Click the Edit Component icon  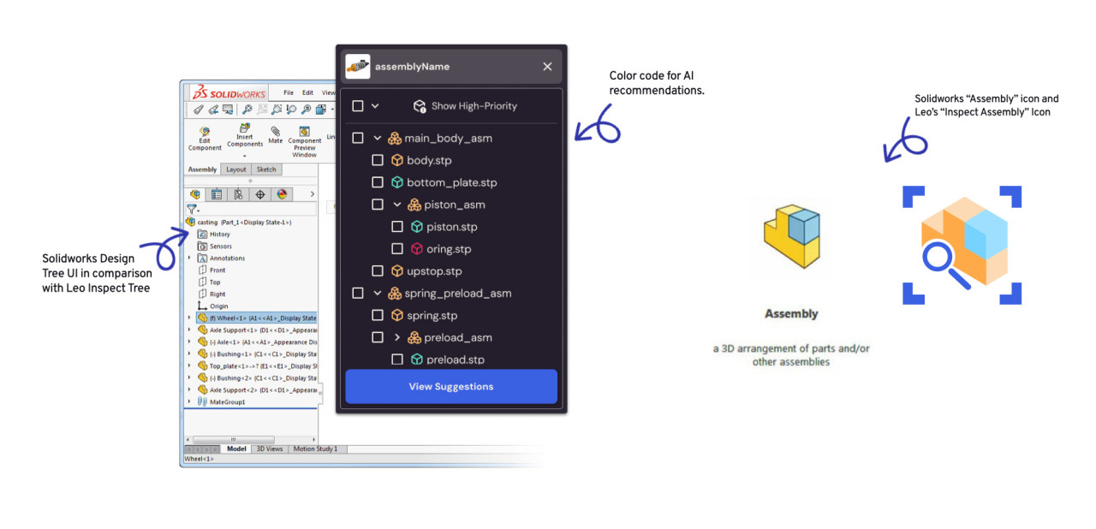point(205,131)
